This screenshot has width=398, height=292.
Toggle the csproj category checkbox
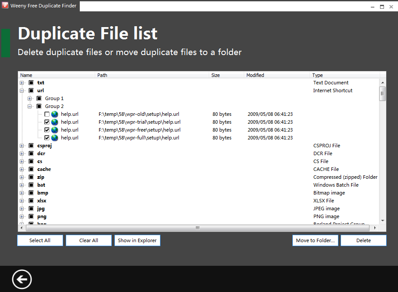point(31,146)
